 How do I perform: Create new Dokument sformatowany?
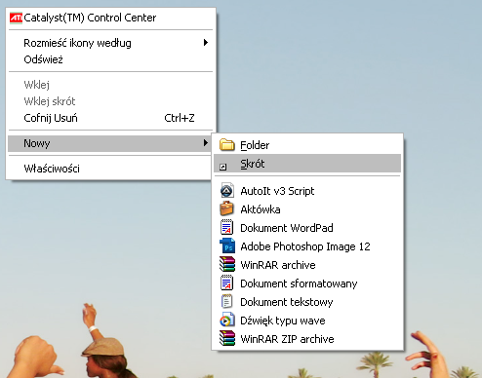[307, 283]
